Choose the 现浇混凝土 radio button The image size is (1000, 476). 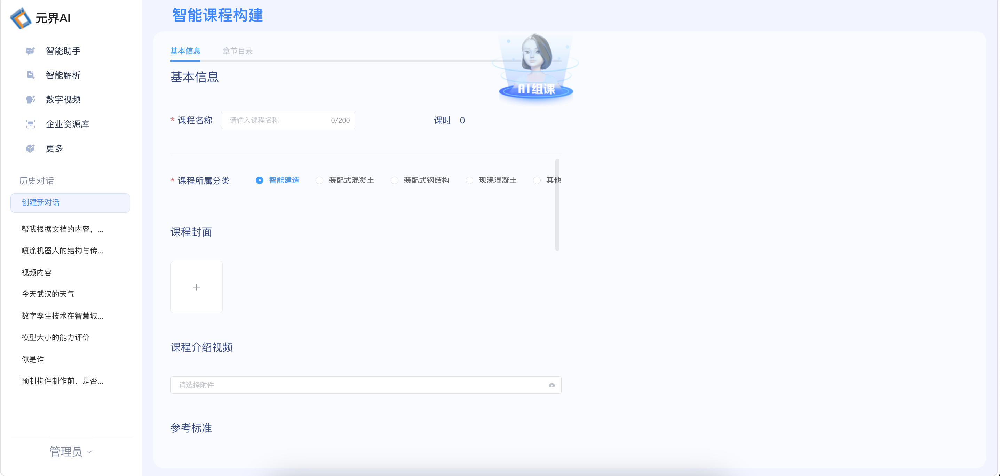coord(469,181)
